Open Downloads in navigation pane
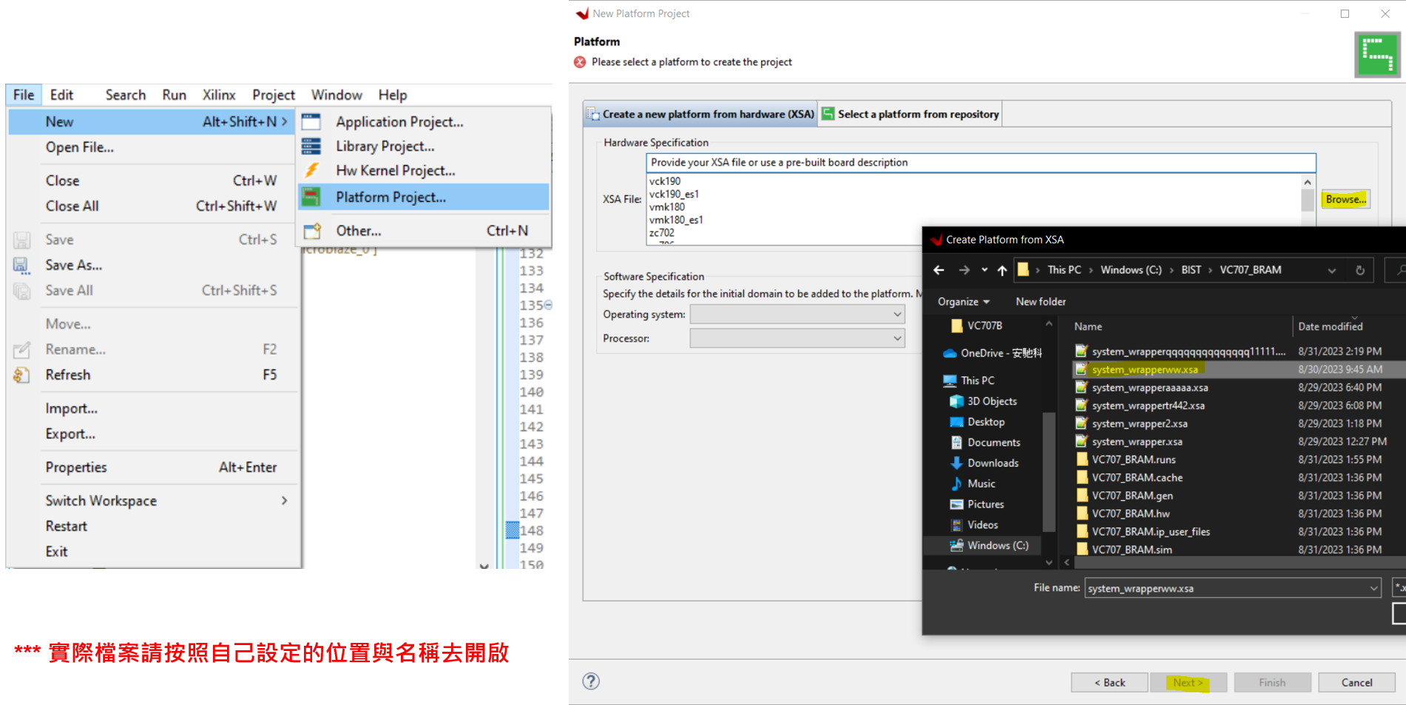 click(984, 463)
